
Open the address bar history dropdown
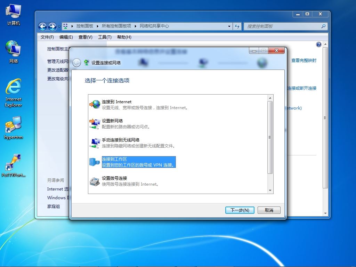pos(229,26)
